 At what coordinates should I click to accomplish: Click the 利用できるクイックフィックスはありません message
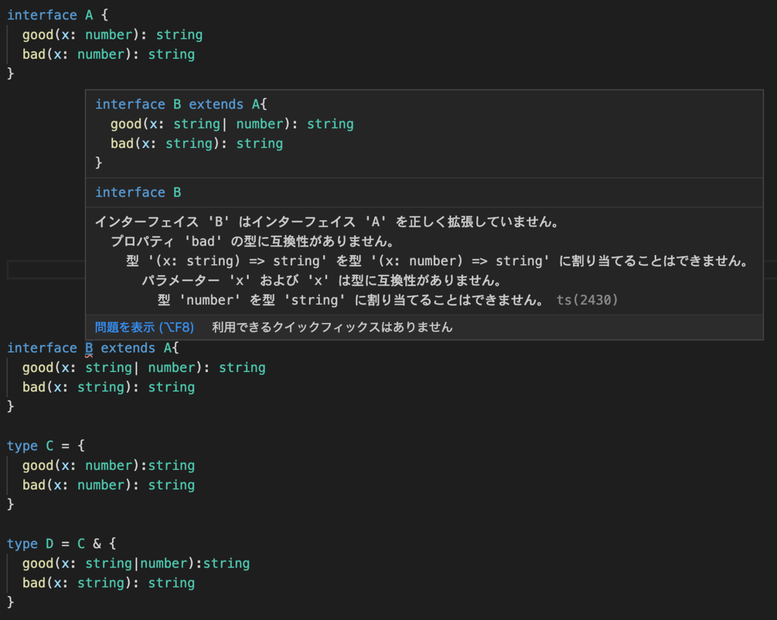[332, 327]
